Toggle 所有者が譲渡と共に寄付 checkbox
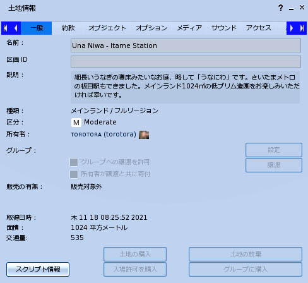Screen dimensions: 308x283 coord(74,174)
